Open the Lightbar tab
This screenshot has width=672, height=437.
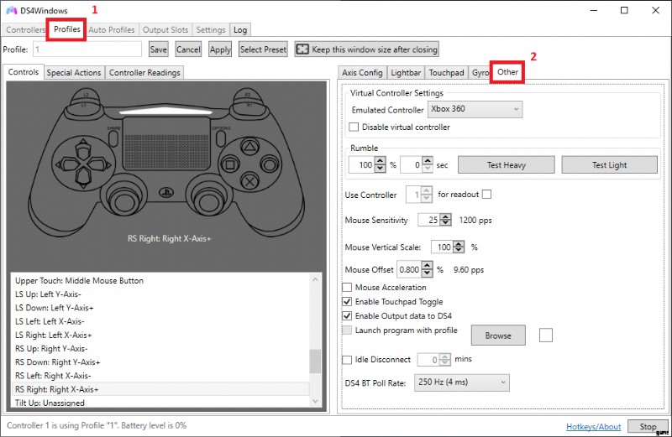[x=407, y=73]
